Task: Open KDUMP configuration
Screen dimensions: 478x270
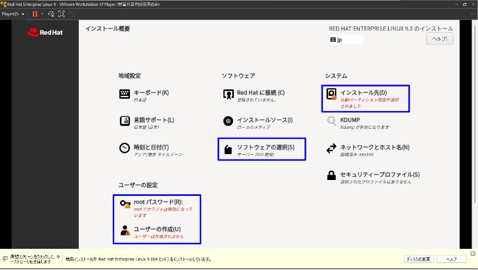Action: tap(350, 120)
